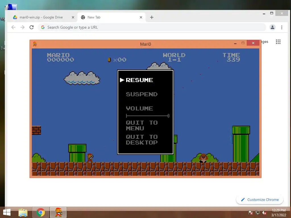Choose QUIT TO DESKTOP option
Screen dimensions: 291x218
142,140
